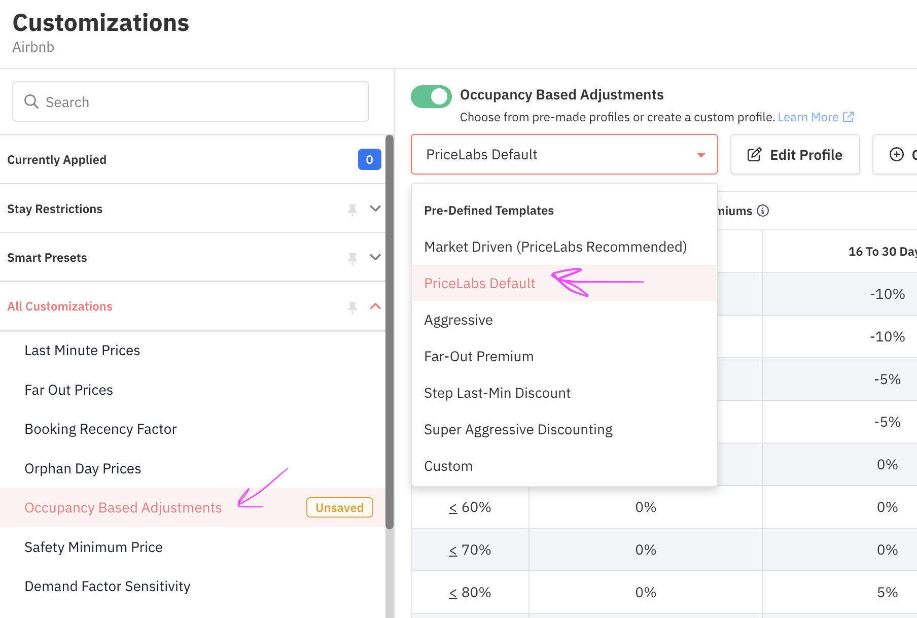Focus the Search input field
The height and width of the screenshot is (618, 917).
point(203,102)
